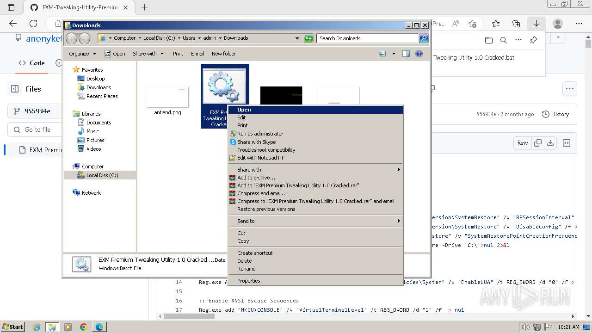Select the antiand.png thumbnail
This screenshot has height=333, width=592.
click(167, 97)
